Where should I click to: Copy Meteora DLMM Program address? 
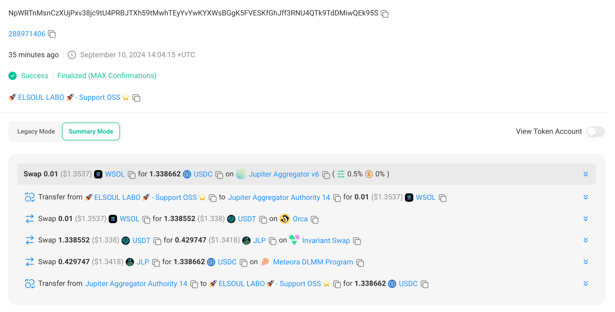360,263
